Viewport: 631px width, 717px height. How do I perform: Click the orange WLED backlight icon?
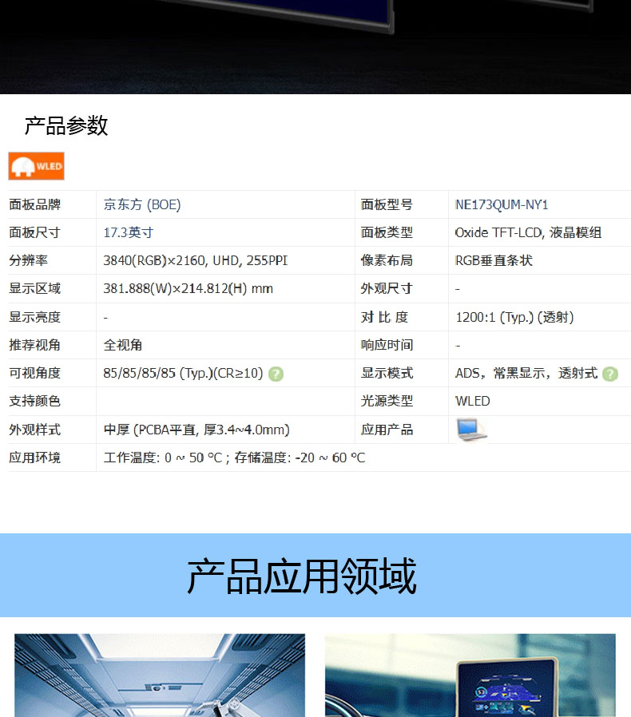click(x=36, y=166)
